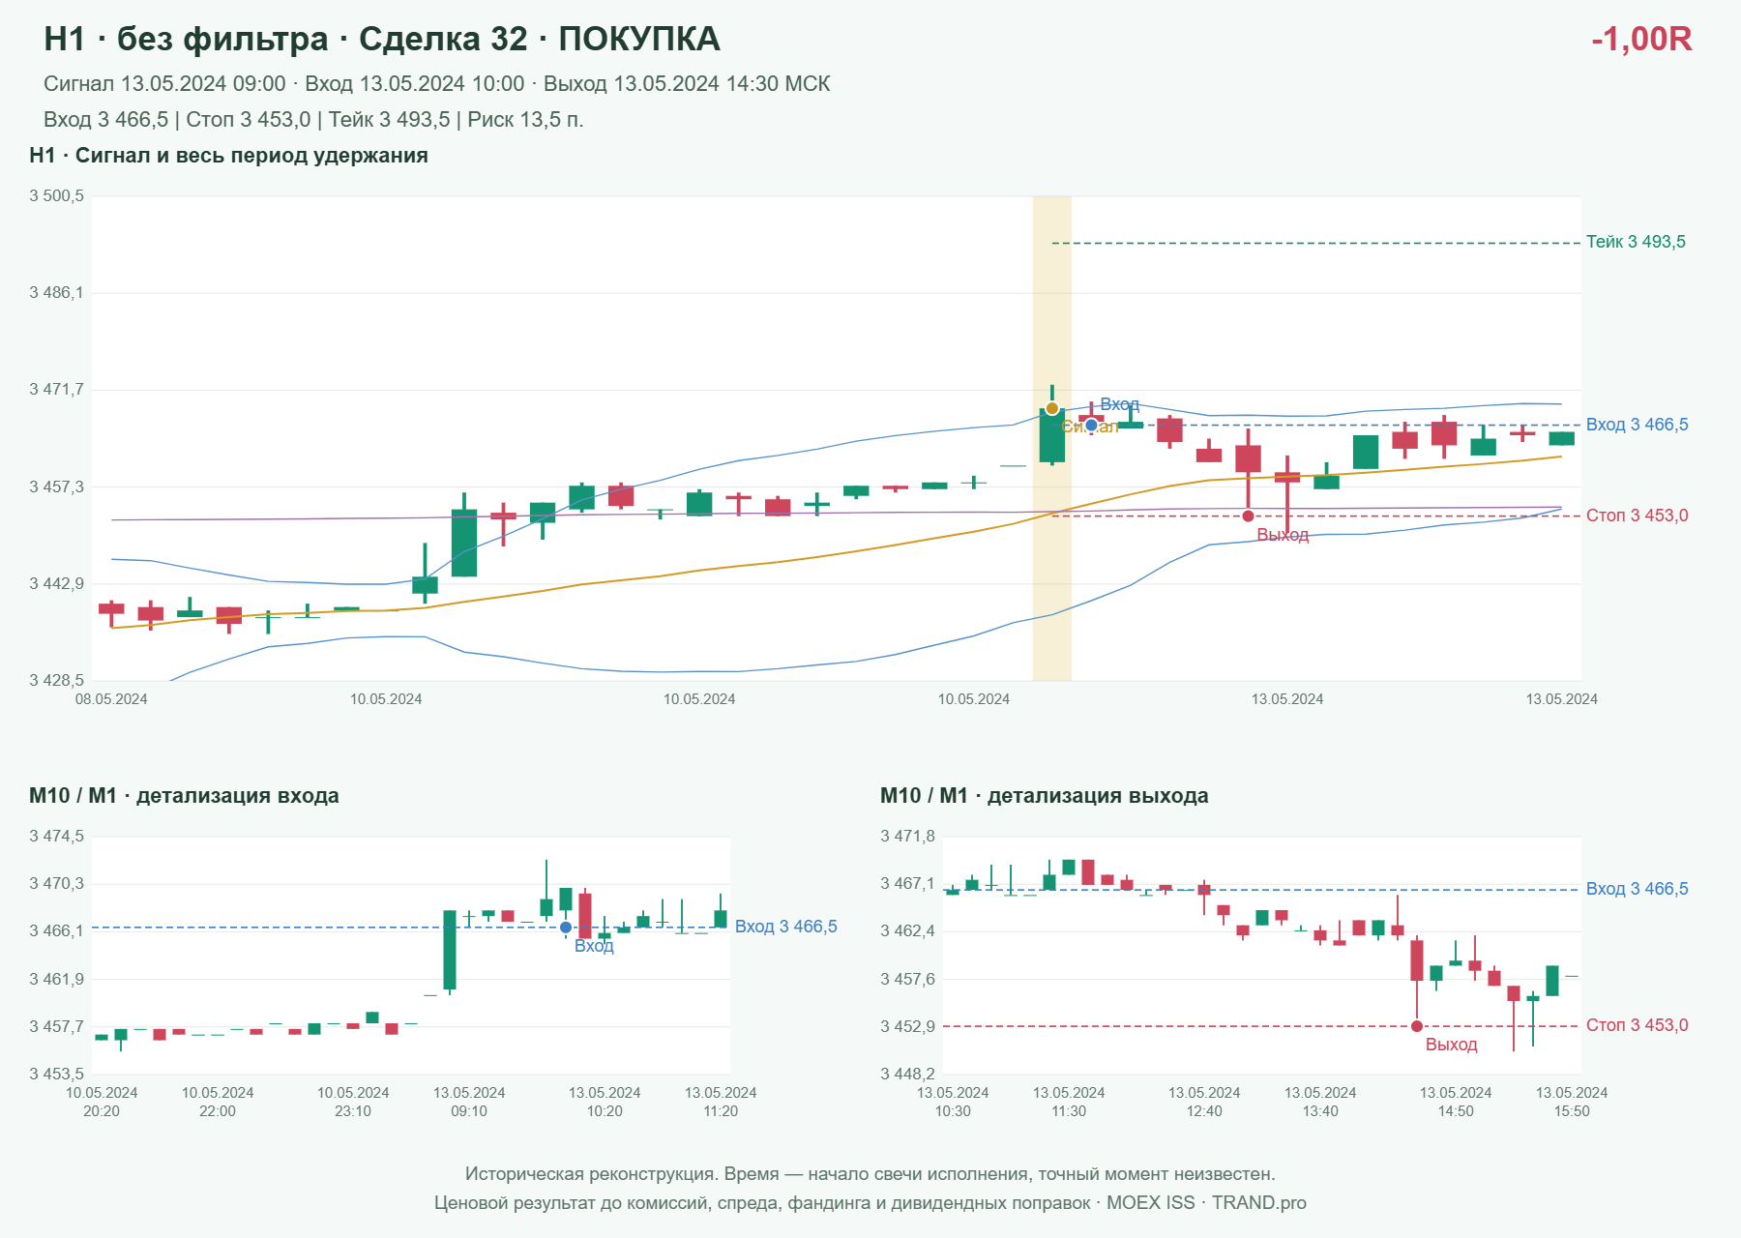The width and height of the screenshot is (1741, 1238).
Task: Click the 08.05.2024 date on H1 axis
Action: tap(111, 699)
